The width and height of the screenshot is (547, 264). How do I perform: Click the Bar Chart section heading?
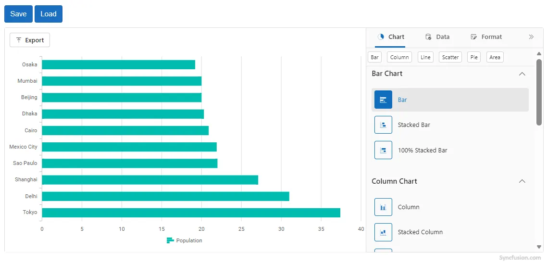pyautogui.click(x=387, y=74)
